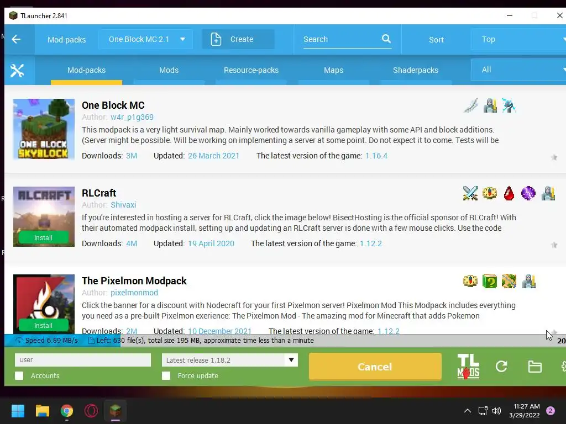The image size is (566, 424).
Task: Toggle the Force update checkbox
Action: coord(166,375)
